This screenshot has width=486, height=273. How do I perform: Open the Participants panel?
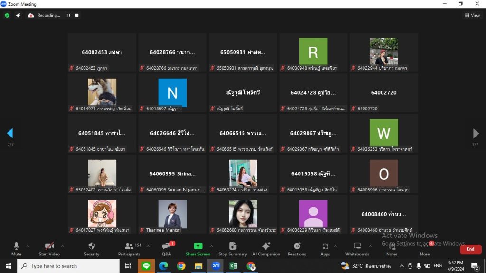pyautogui.click(x=129, y=249)
